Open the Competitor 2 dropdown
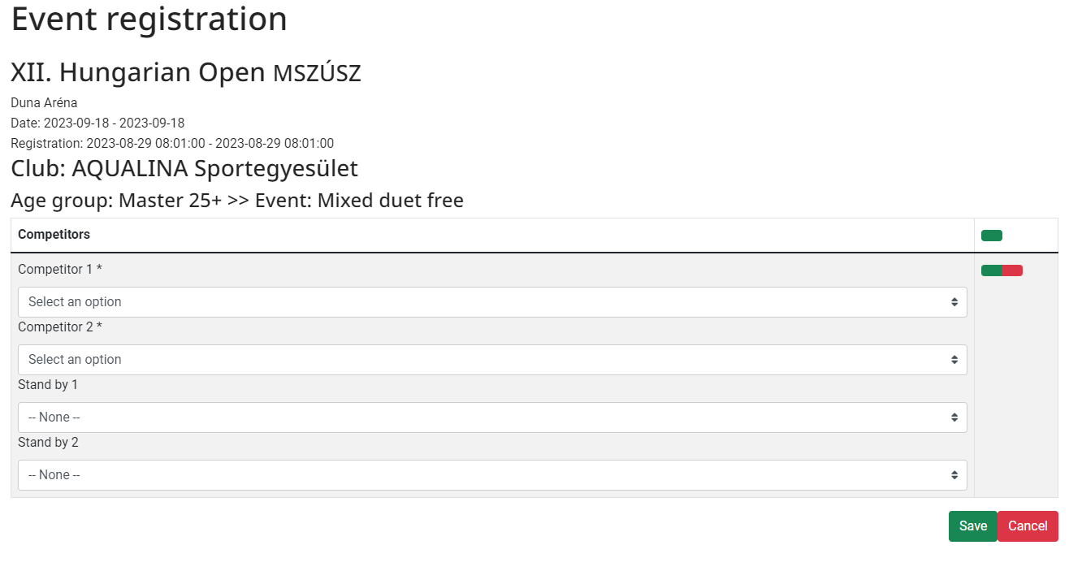Image resolution: width=1082 pixels, height=584 pixels. pyautogui.click(x=492, y=360)
